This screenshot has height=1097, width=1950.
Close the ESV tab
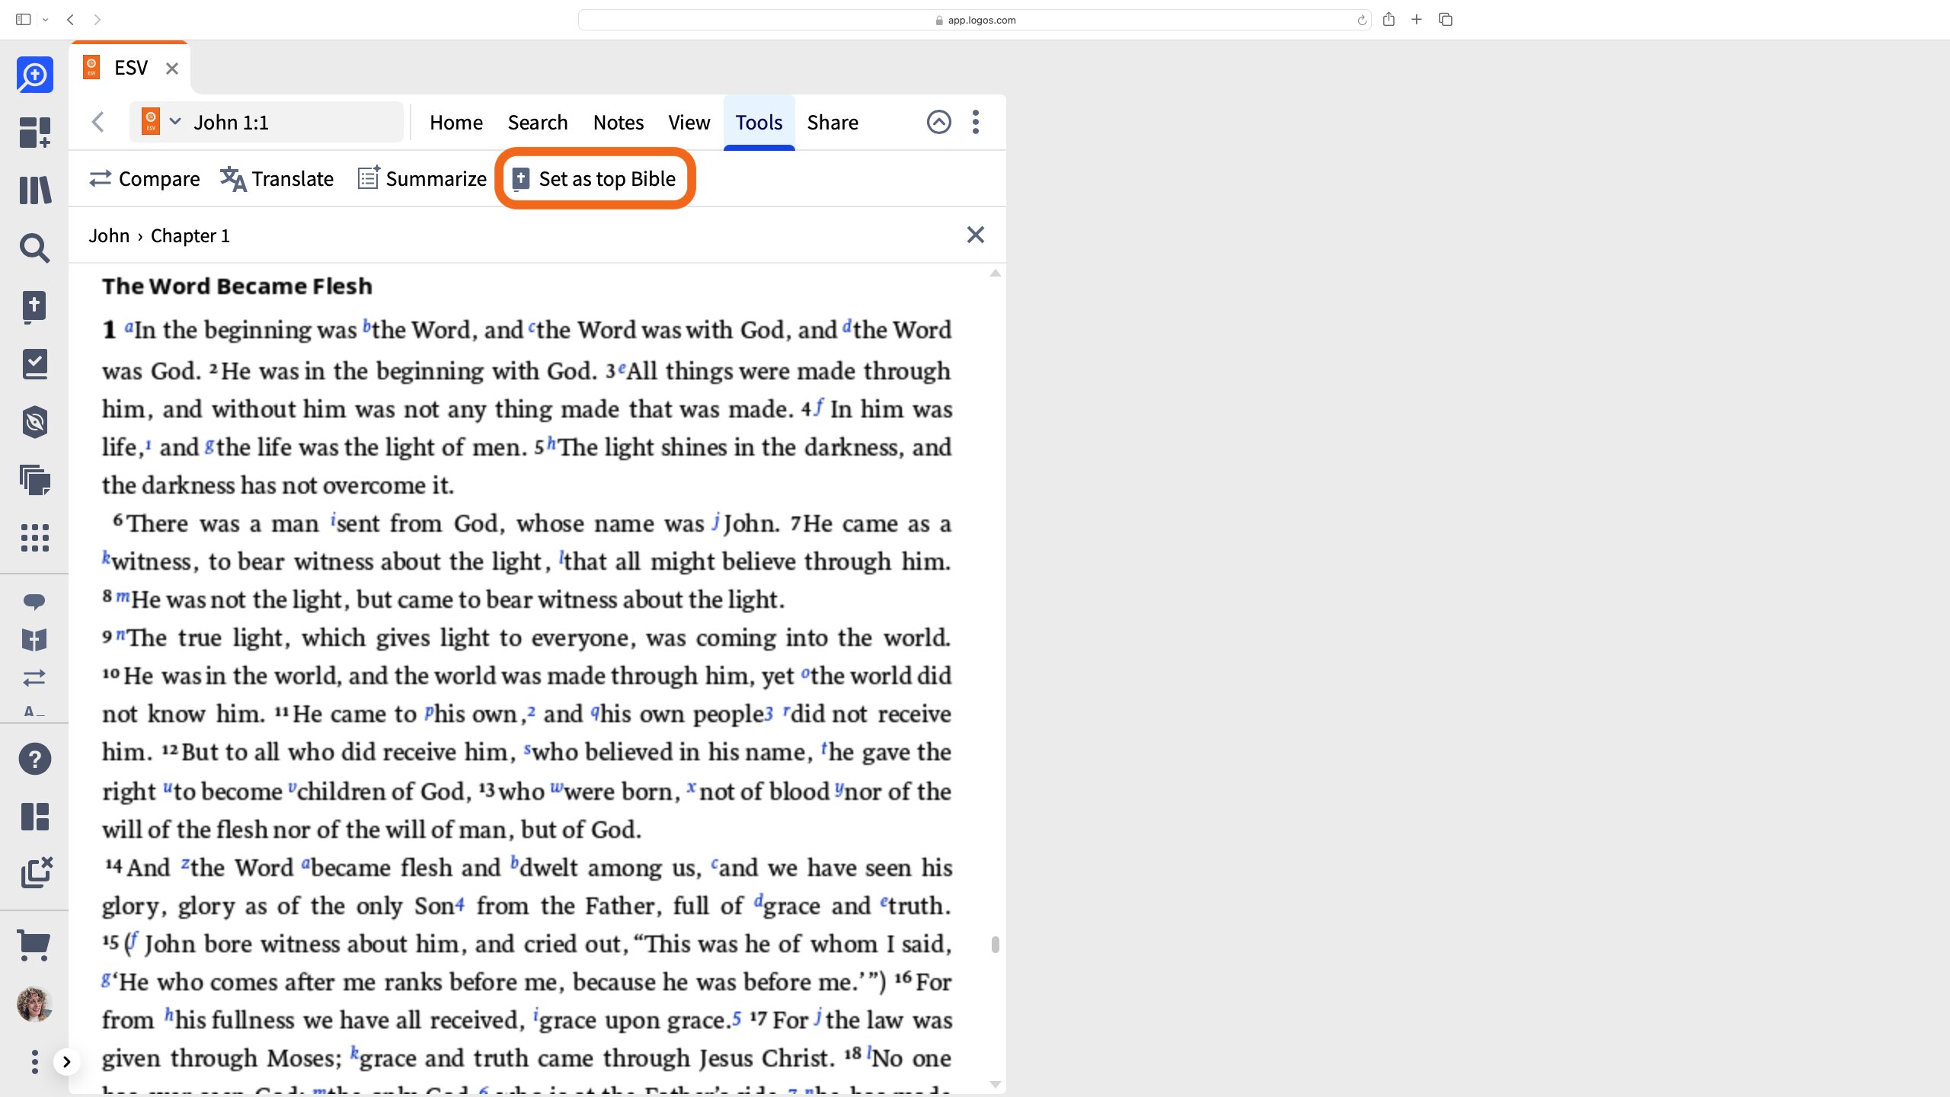[x=172, y=69]
